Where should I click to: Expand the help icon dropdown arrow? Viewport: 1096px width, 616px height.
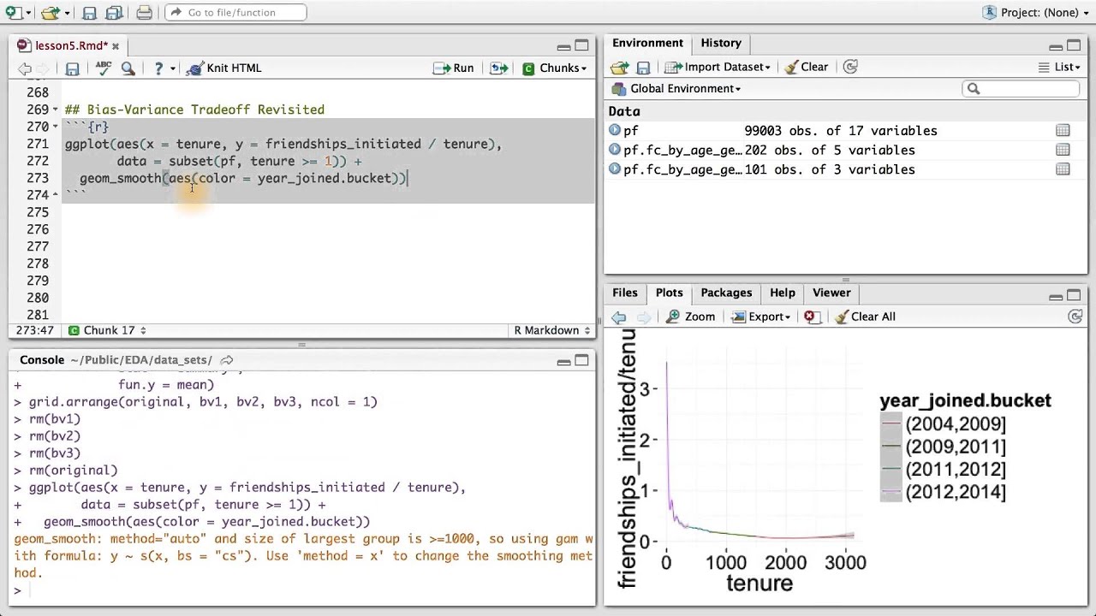tap(172, 68)
